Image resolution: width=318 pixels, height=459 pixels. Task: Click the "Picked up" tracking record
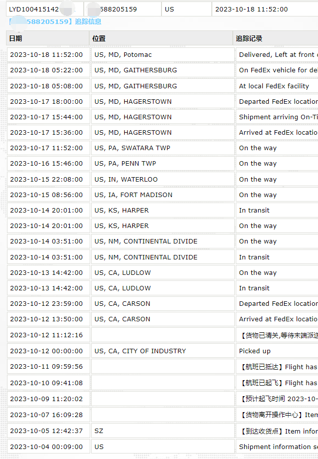(x=255, y=351)
